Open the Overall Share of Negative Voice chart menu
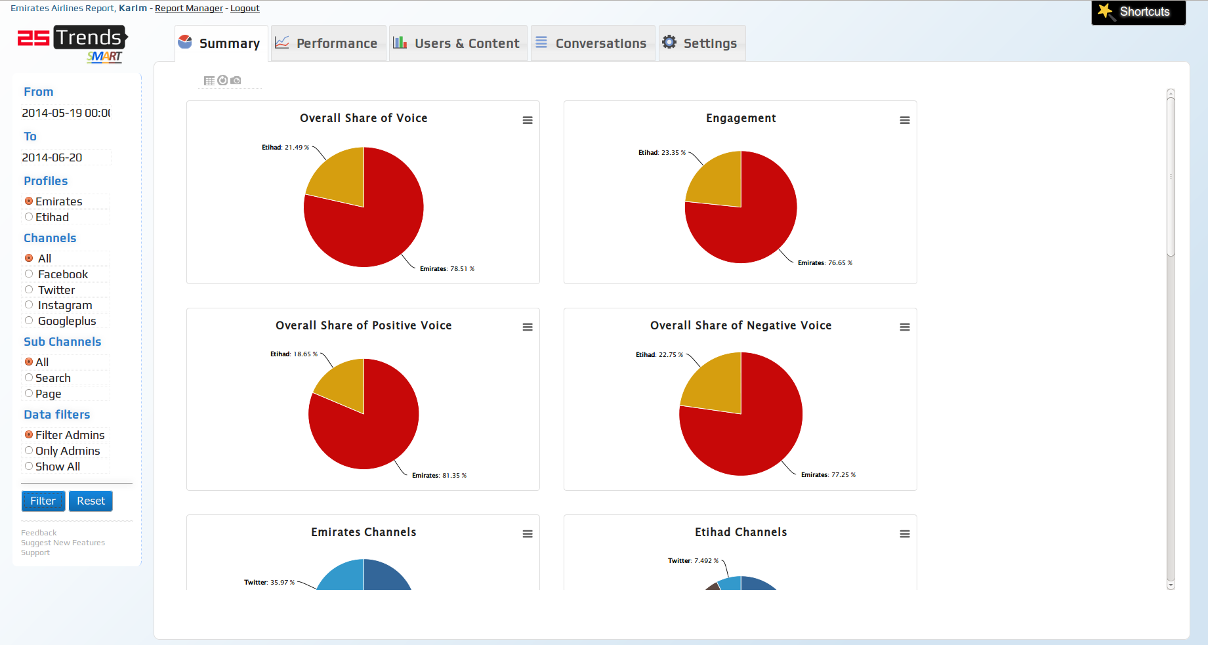The image size is (1208, 645). [905, 327]
